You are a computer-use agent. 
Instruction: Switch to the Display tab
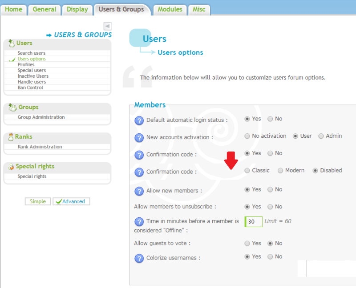tap(77, 9)
